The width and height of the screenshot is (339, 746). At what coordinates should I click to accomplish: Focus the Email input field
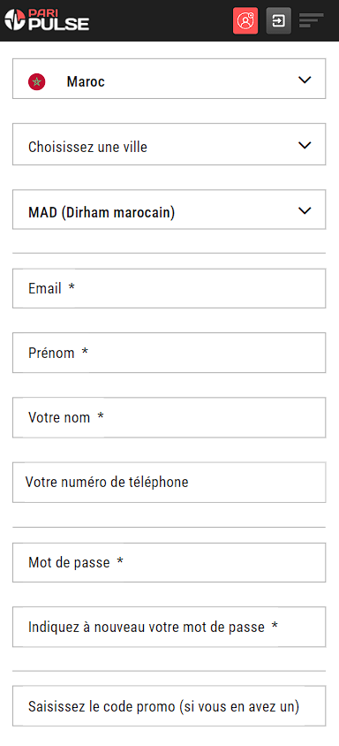point(169,288)
